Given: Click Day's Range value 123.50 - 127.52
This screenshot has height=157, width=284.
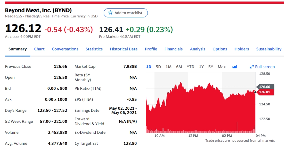Looking at the screenshot, I should (52, 111).
